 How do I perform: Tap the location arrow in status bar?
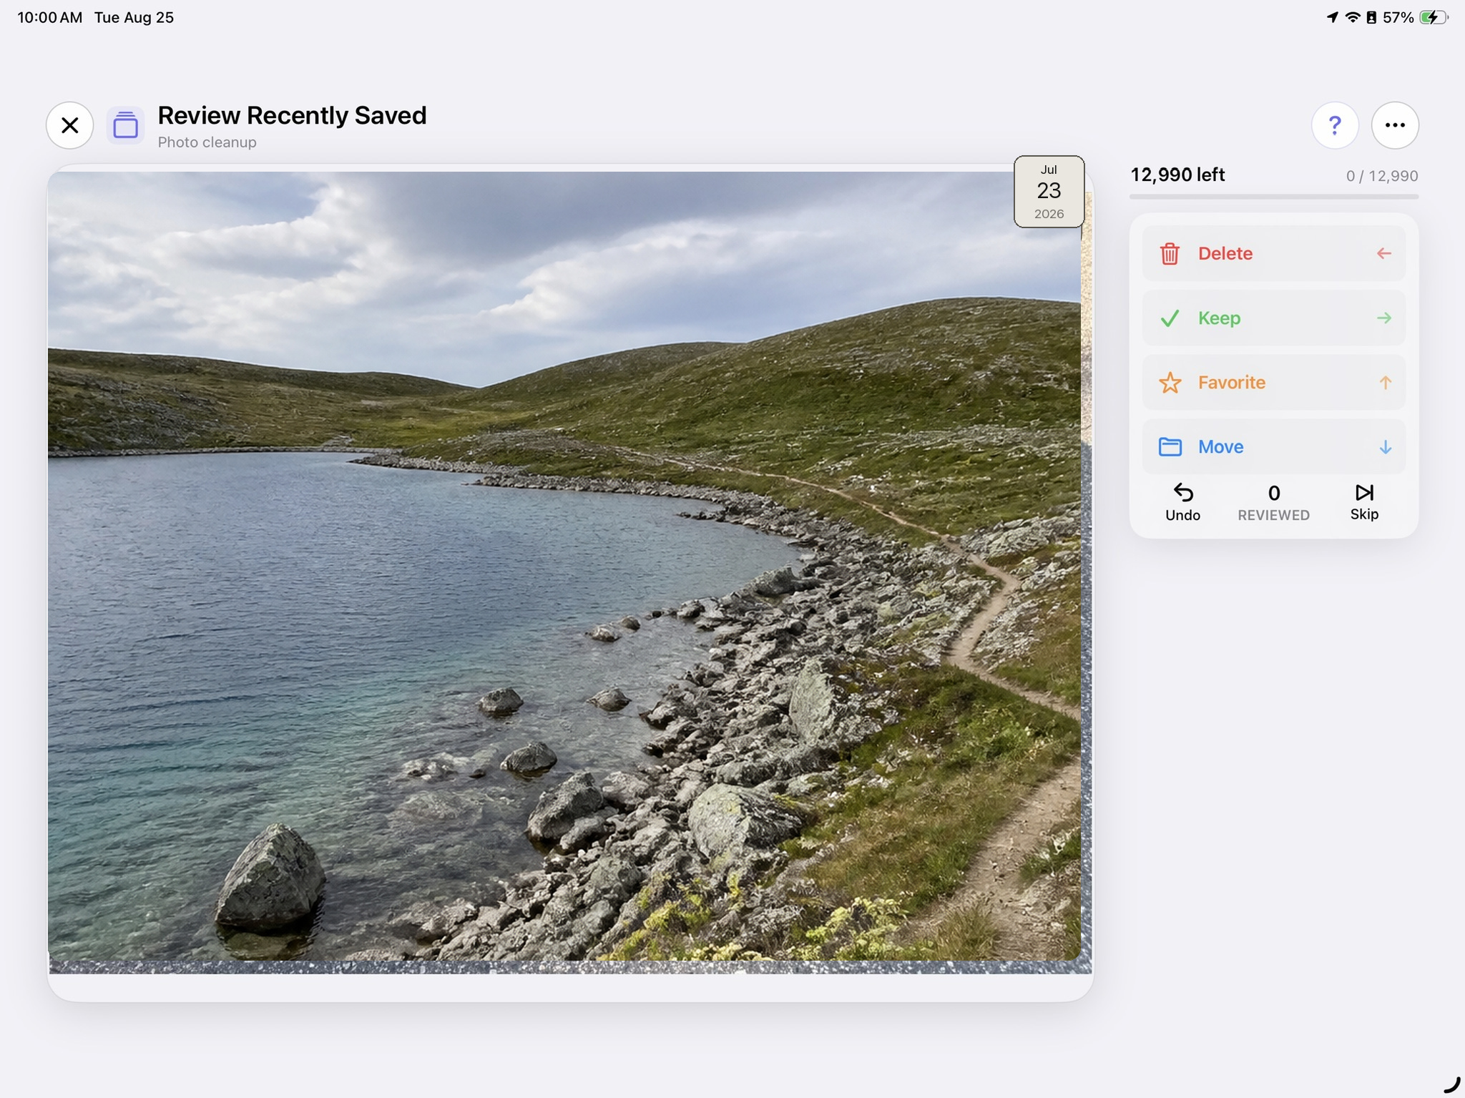point(1332,17)
